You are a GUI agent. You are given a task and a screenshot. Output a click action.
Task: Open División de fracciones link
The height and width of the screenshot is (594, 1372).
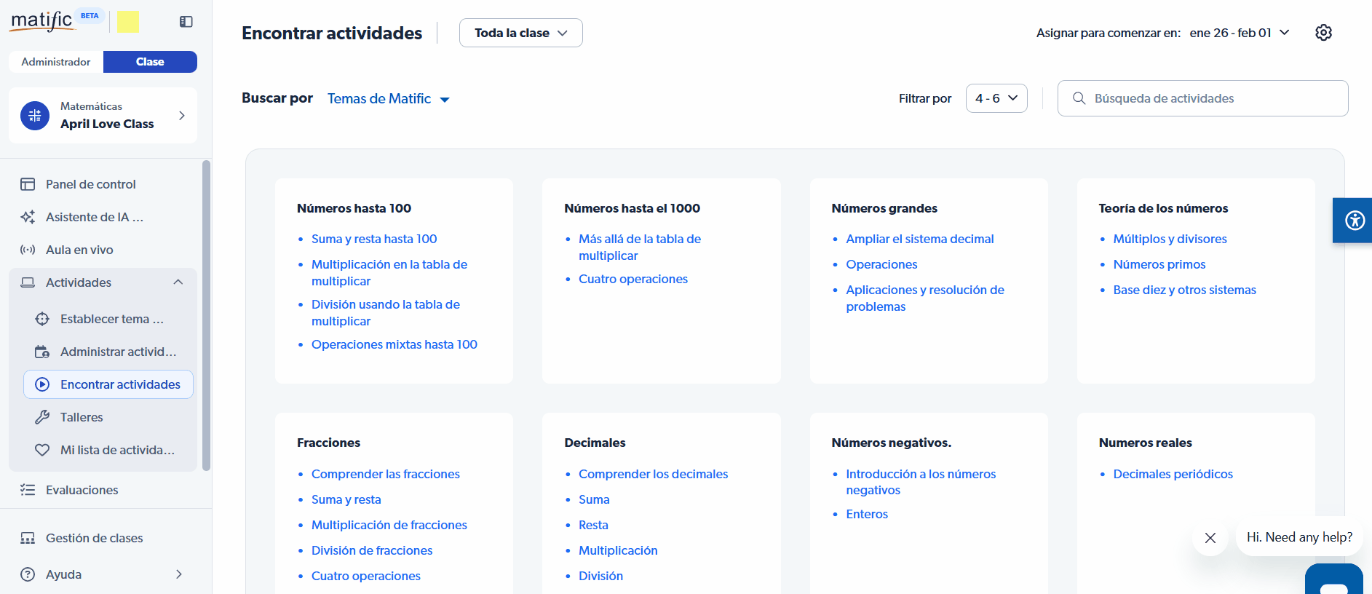(372, 550)
